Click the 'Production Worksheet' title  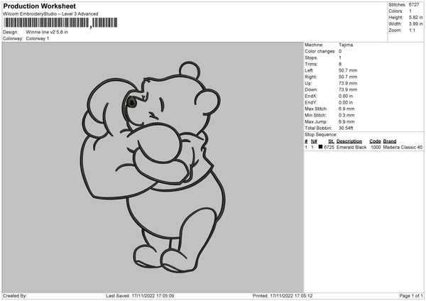(x=39, y=6)
